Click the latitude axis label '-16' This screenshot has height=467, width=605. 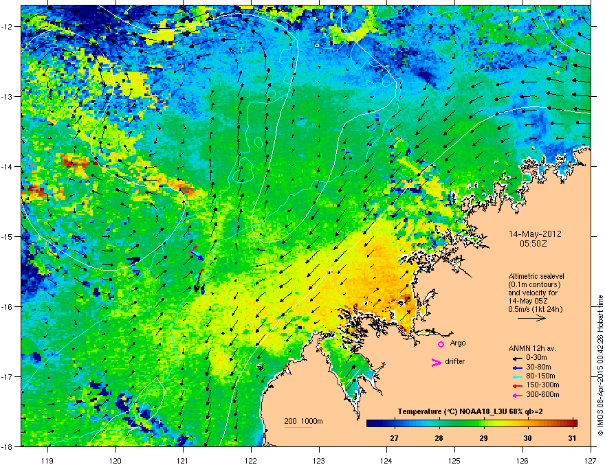tap(8, 307)
